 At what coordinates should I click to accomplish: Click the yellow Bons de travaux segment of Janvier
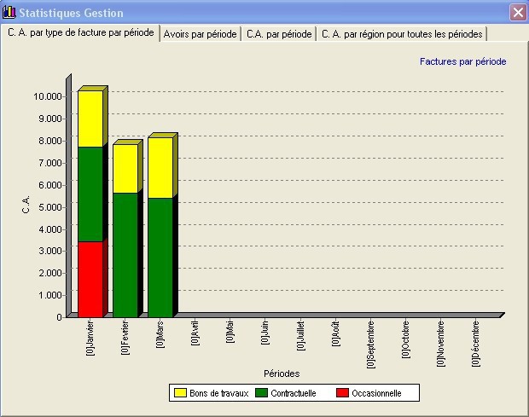[90, 119]
